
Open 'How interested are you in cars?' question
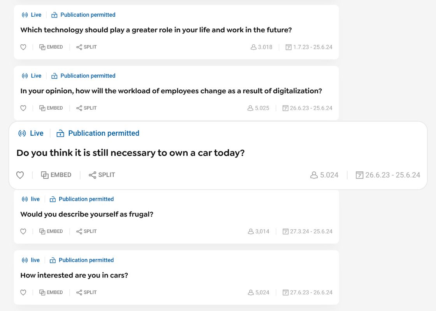[74, 275]
